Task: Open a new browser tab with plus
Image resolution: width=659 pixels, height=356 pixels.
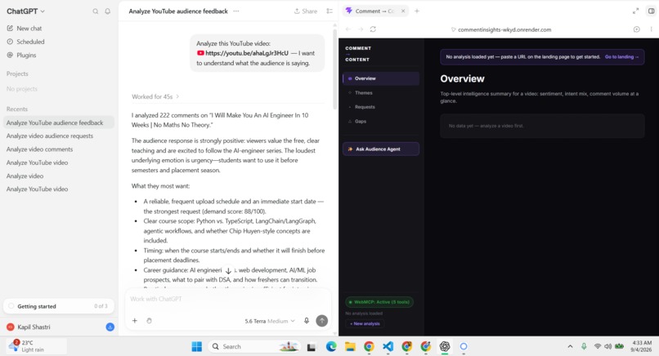Action: (417, 11)
